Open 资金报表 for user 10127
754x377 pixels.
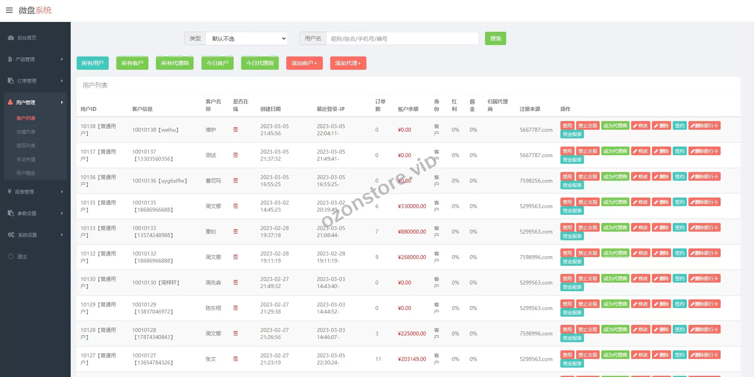tap(572, 364)
